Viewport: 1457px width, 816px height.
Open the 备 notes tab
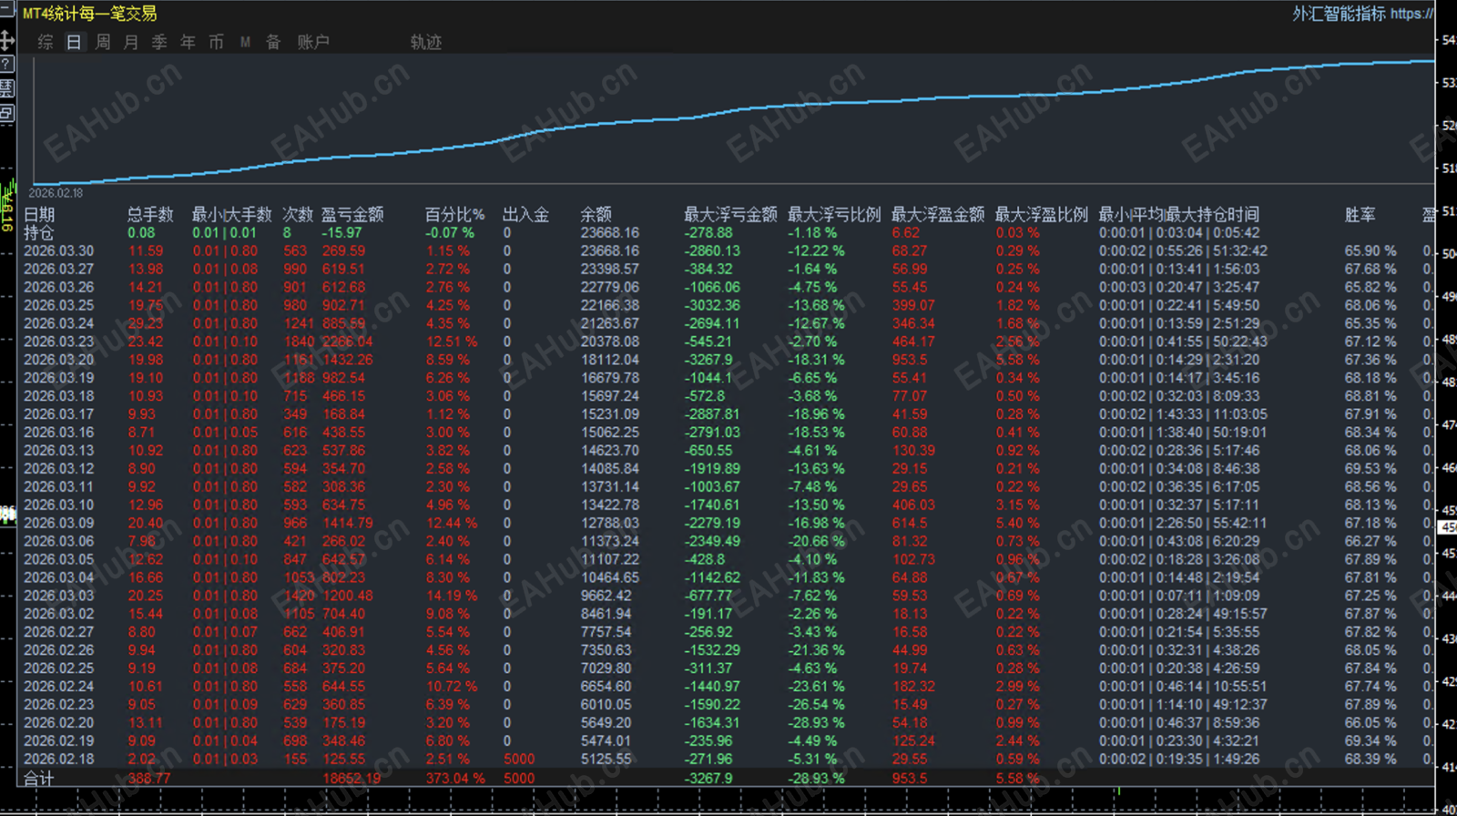coord(273,42)
